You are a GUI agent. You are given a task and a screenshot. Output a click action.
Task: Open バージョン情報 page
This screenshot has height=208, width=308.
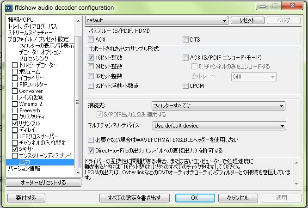tap(24, 169)
